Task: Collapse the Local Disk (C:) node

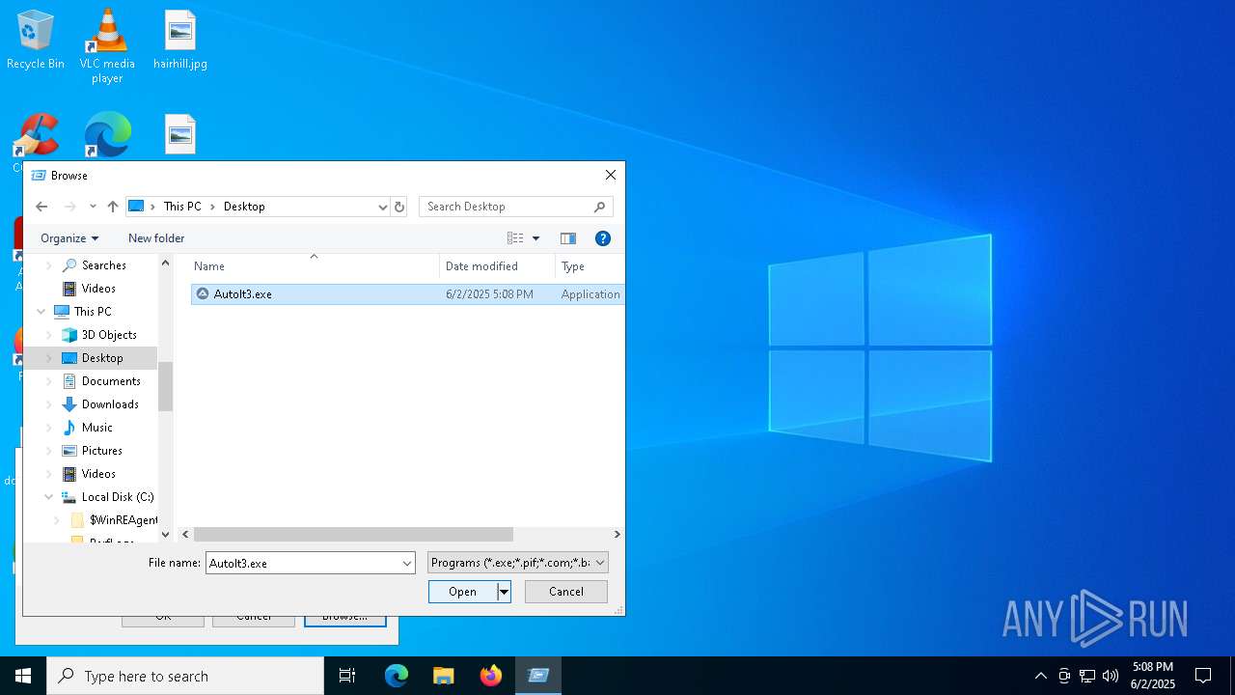Action: click(x=48, y=497)
